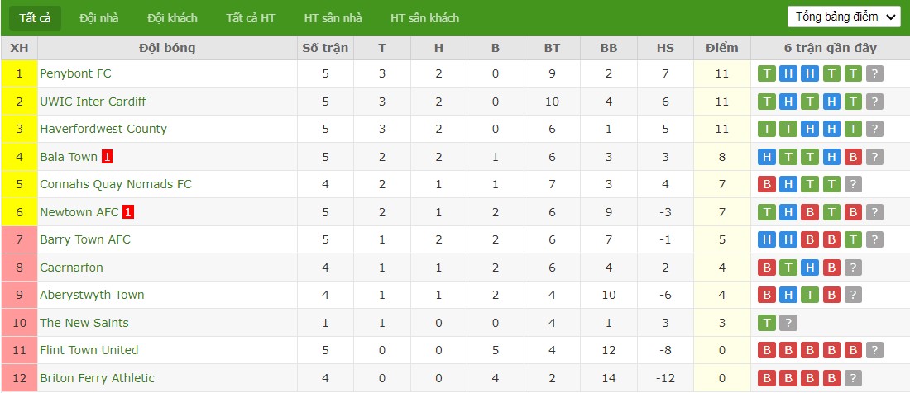Click the red card badge next to Bala Town
910x393 pixels.
[107, 157]
